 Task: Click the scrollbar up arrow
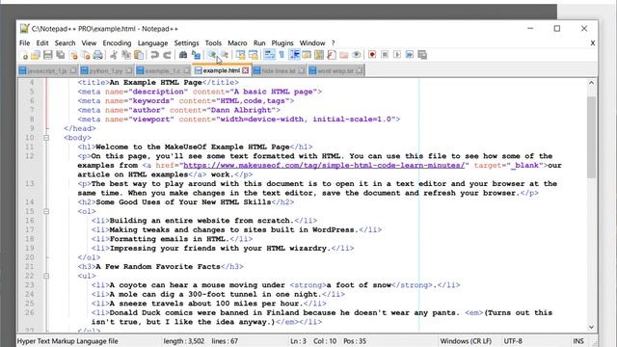tap(591, 83)
